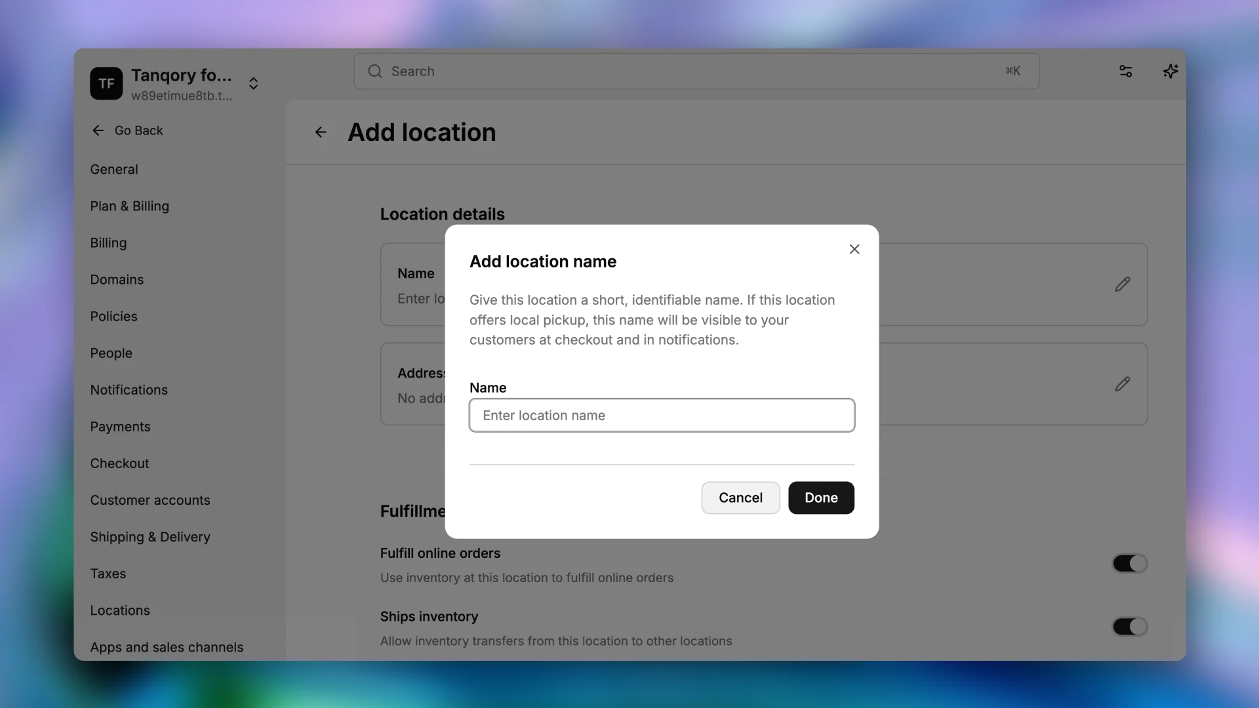Click the Cancel button
This screenshot has width=1259, height=708.
pyautogui.click(x=740, y=498)
